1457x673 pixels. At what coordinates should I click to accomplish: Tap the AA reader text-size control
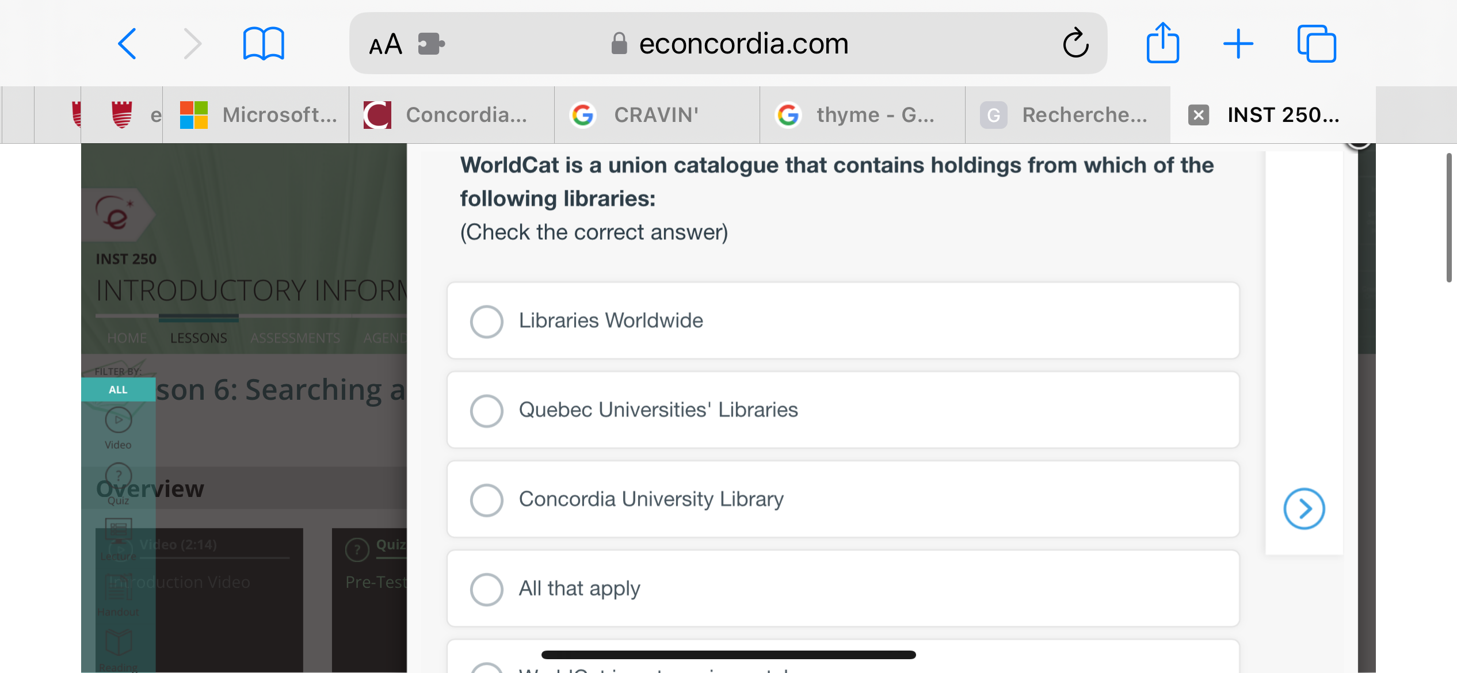[386, 44]
